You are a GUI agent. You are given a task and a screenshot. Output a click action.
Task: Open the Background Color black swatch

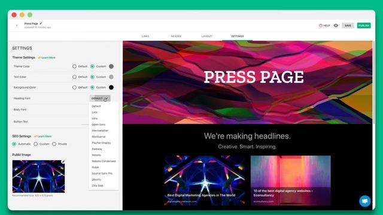point(111,87)
